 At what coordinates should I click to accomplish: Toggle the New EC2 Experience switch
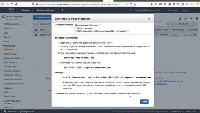tap(3, 17)
